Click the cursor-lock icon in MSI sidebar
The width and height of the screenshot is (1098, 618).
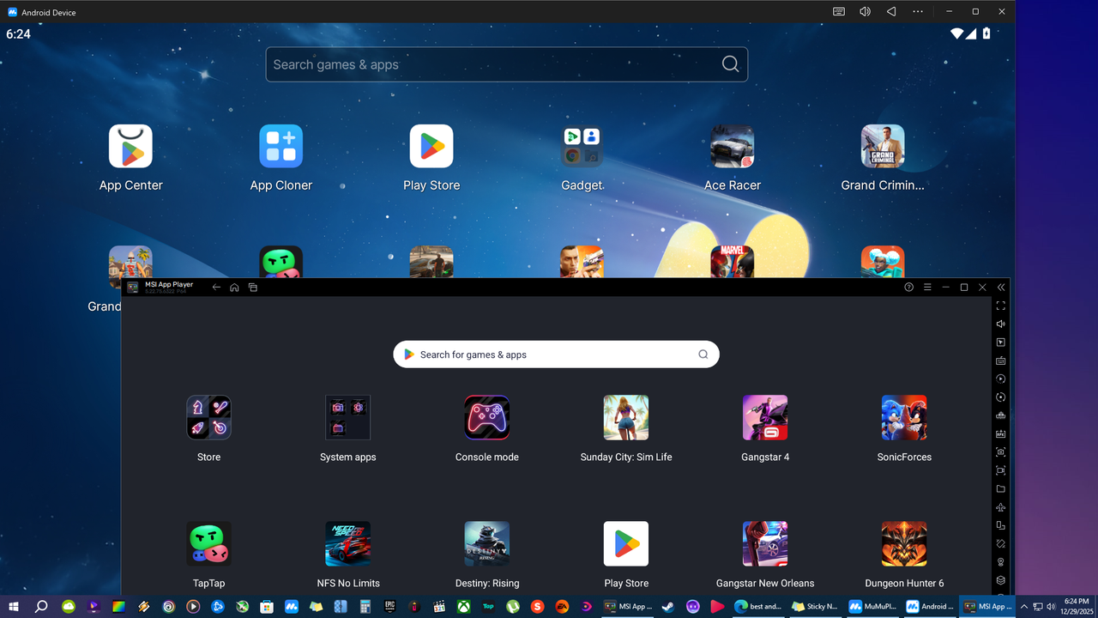pyautogui.click(x=1000, y=342)
